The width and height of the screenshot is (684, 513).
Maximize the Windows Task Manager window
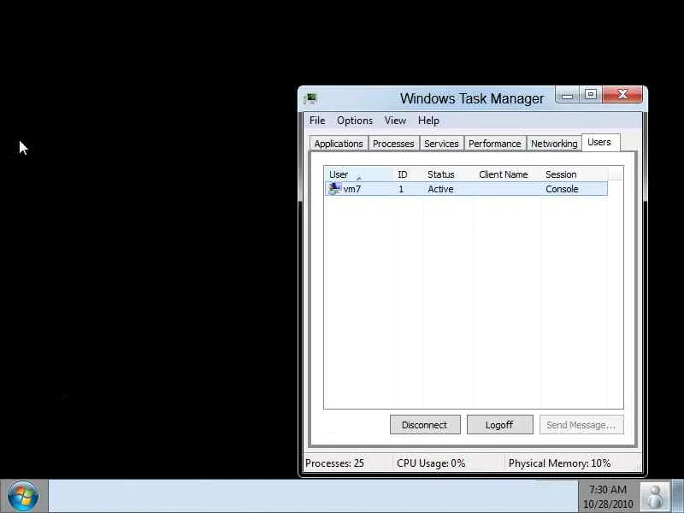point(591,95)
